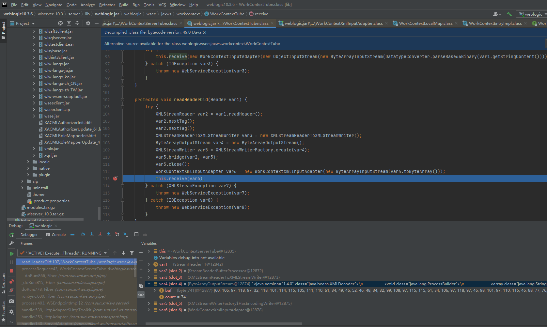Open Favorites tool window

[4, 311]
